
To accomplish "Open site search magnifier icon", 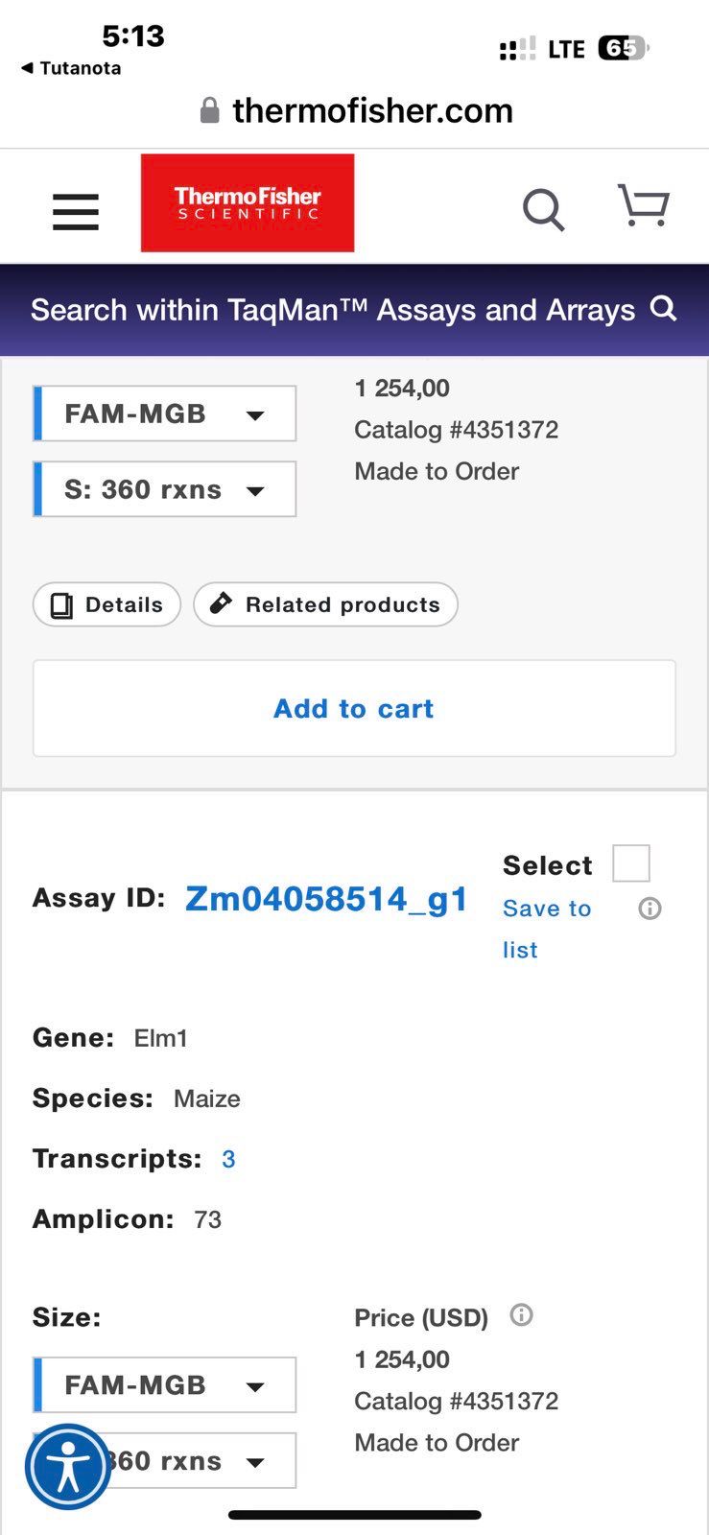I will [543, 209].
